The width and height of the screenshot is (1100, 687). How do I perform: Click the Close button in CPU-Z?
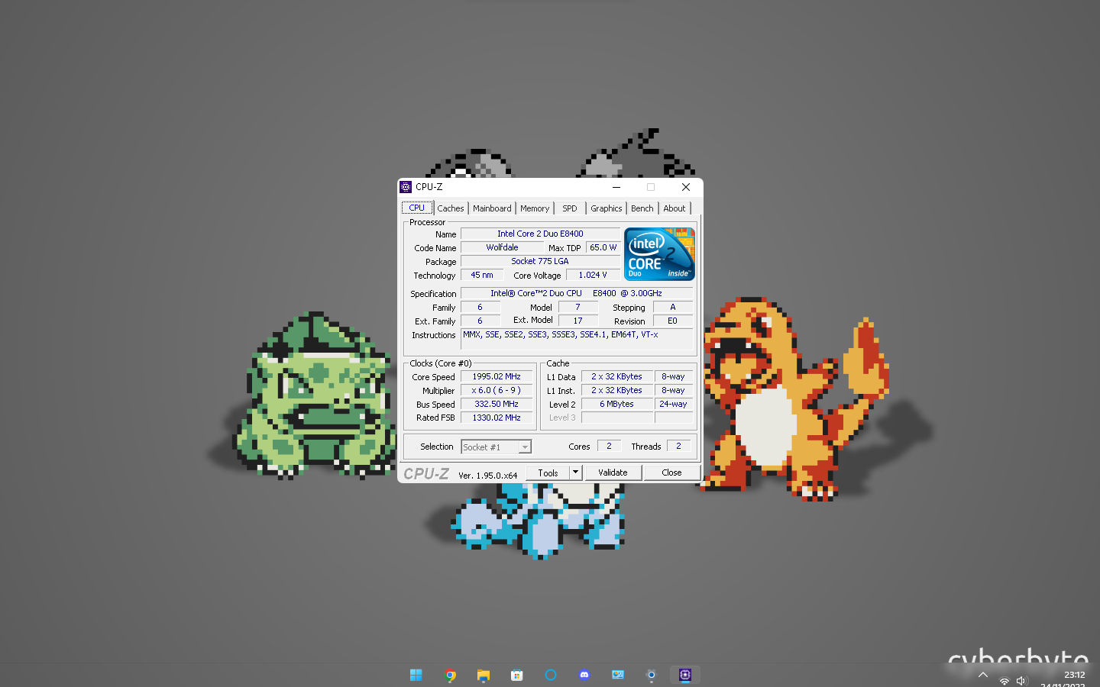click(x=671, y=473)
